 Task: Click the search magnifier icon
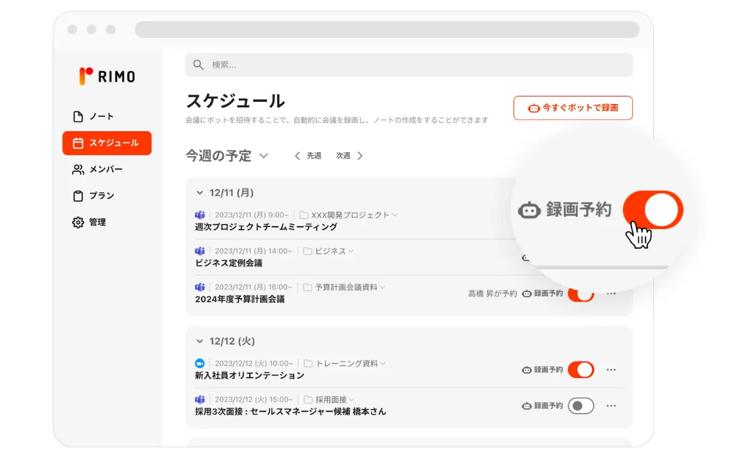click(x=198, y=65)
